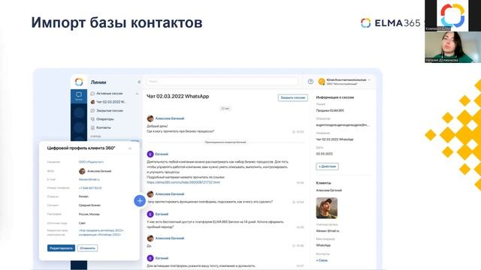Click the ELMA365 logo in the app sidebar
The image size is (481, 270).
click(x=79, y=82)
